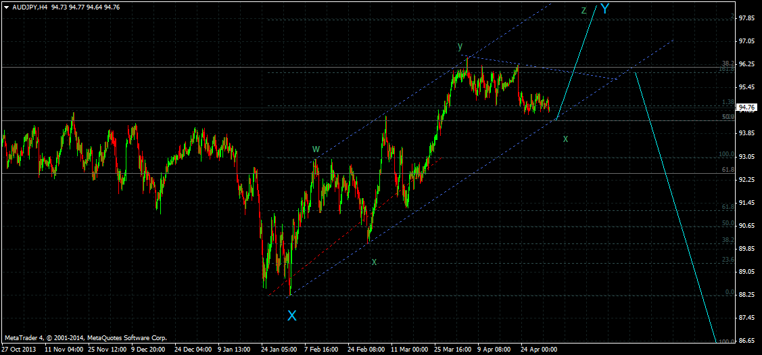
Task: Open the chart menu triangle beside AUDJPY,H4
Action: click(x=6, y=7)
